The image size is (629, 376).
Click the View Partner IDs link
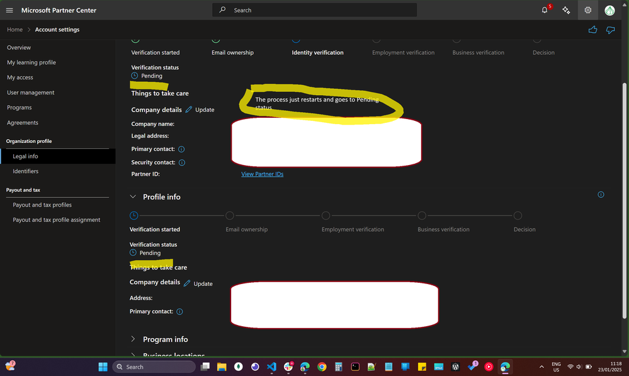point(263,174)
